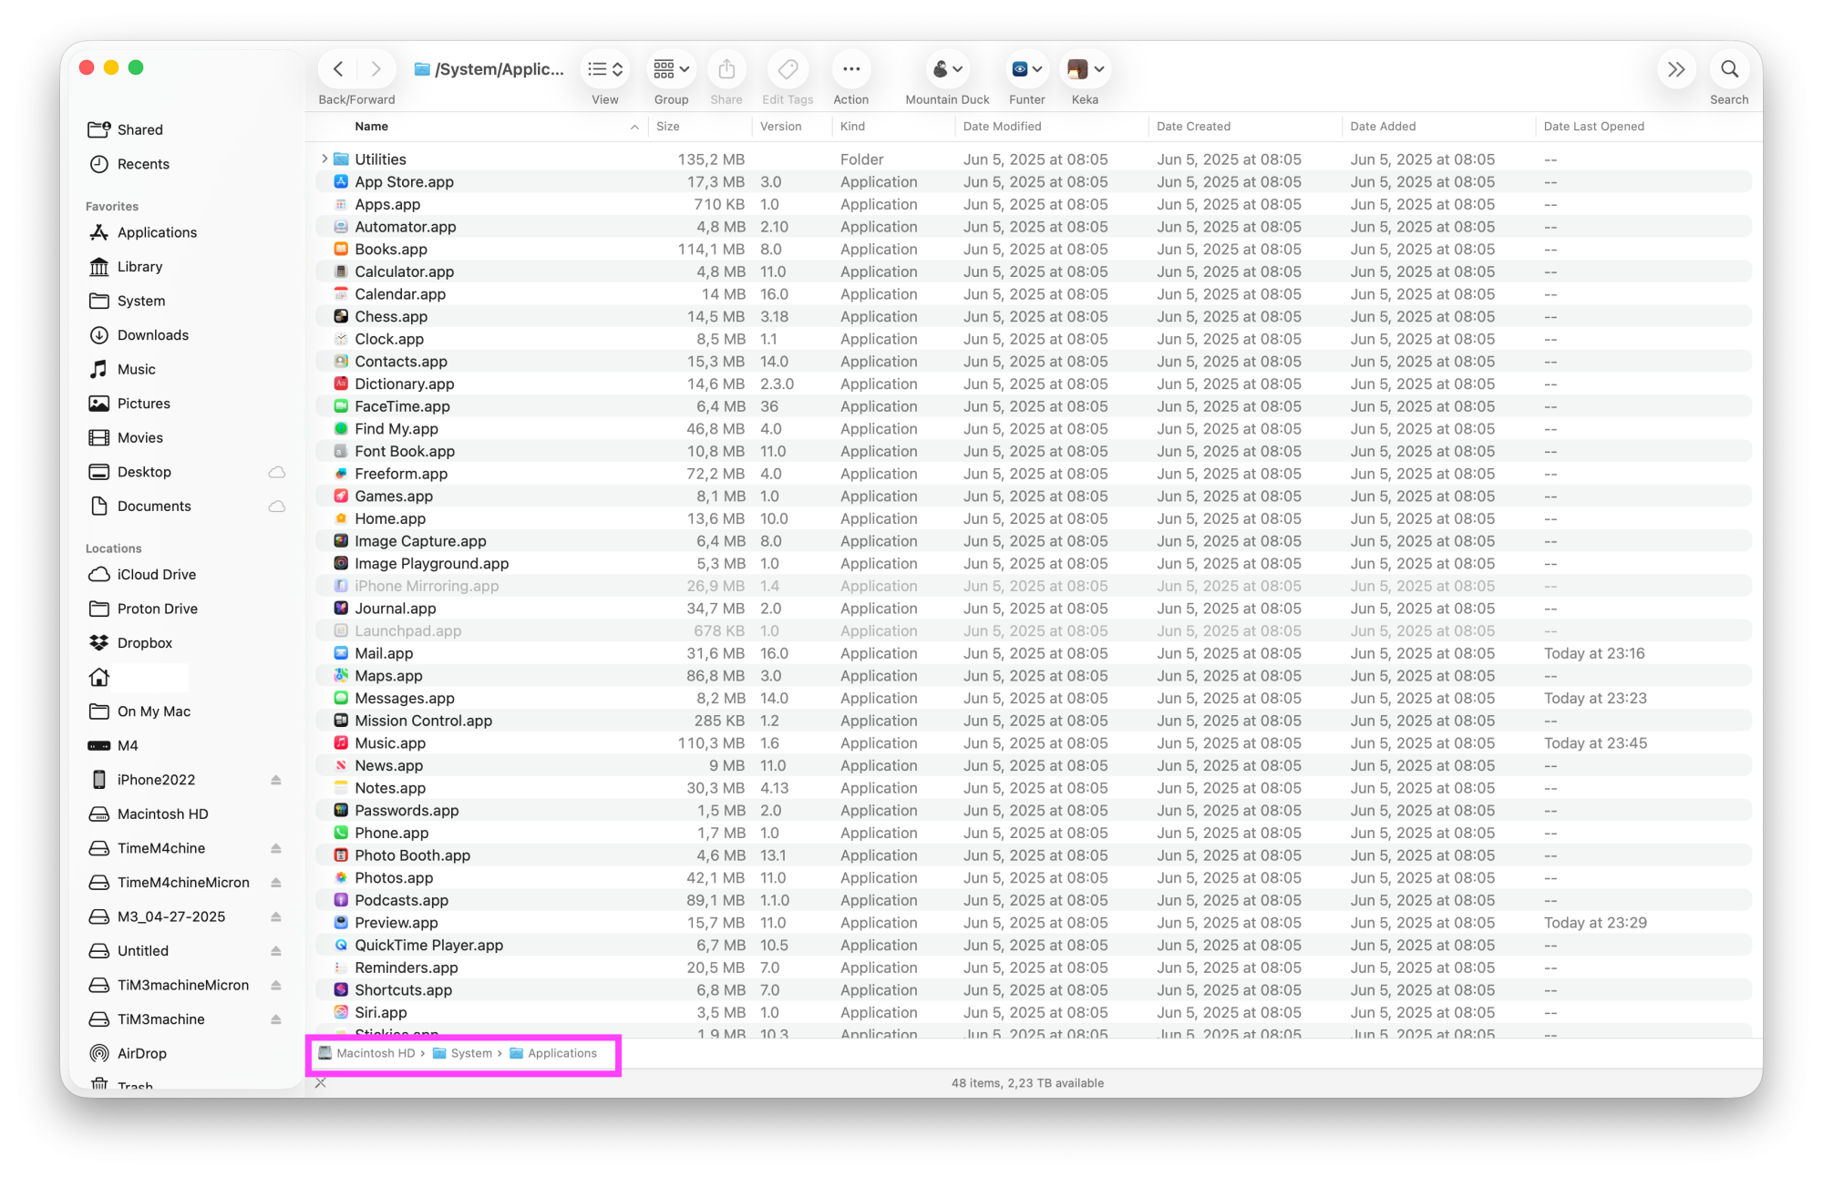Viewport: 1823px width, 1177px height.
Task: Open the Action ellipsis menu
Action: (x=850, y=70)
